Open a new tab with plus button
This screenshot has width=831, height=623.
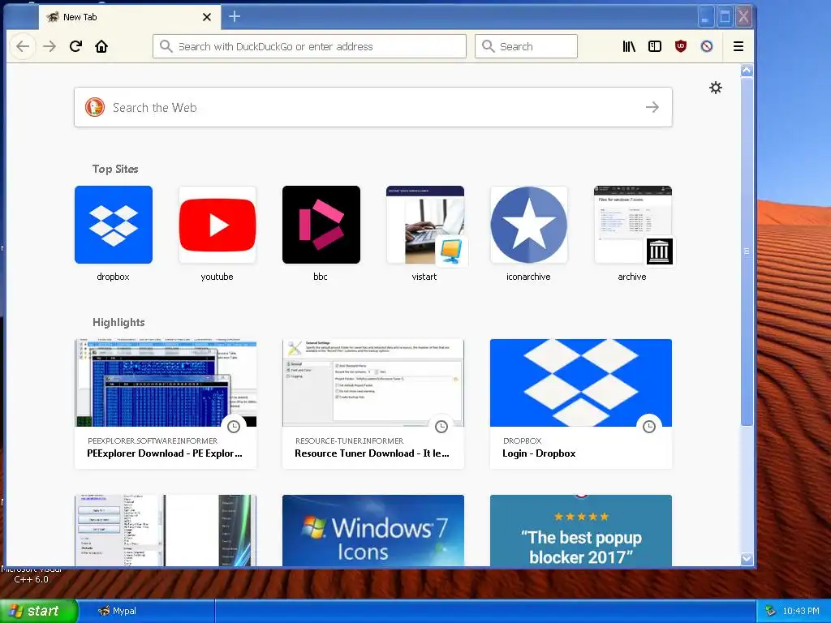click(235, 17)
